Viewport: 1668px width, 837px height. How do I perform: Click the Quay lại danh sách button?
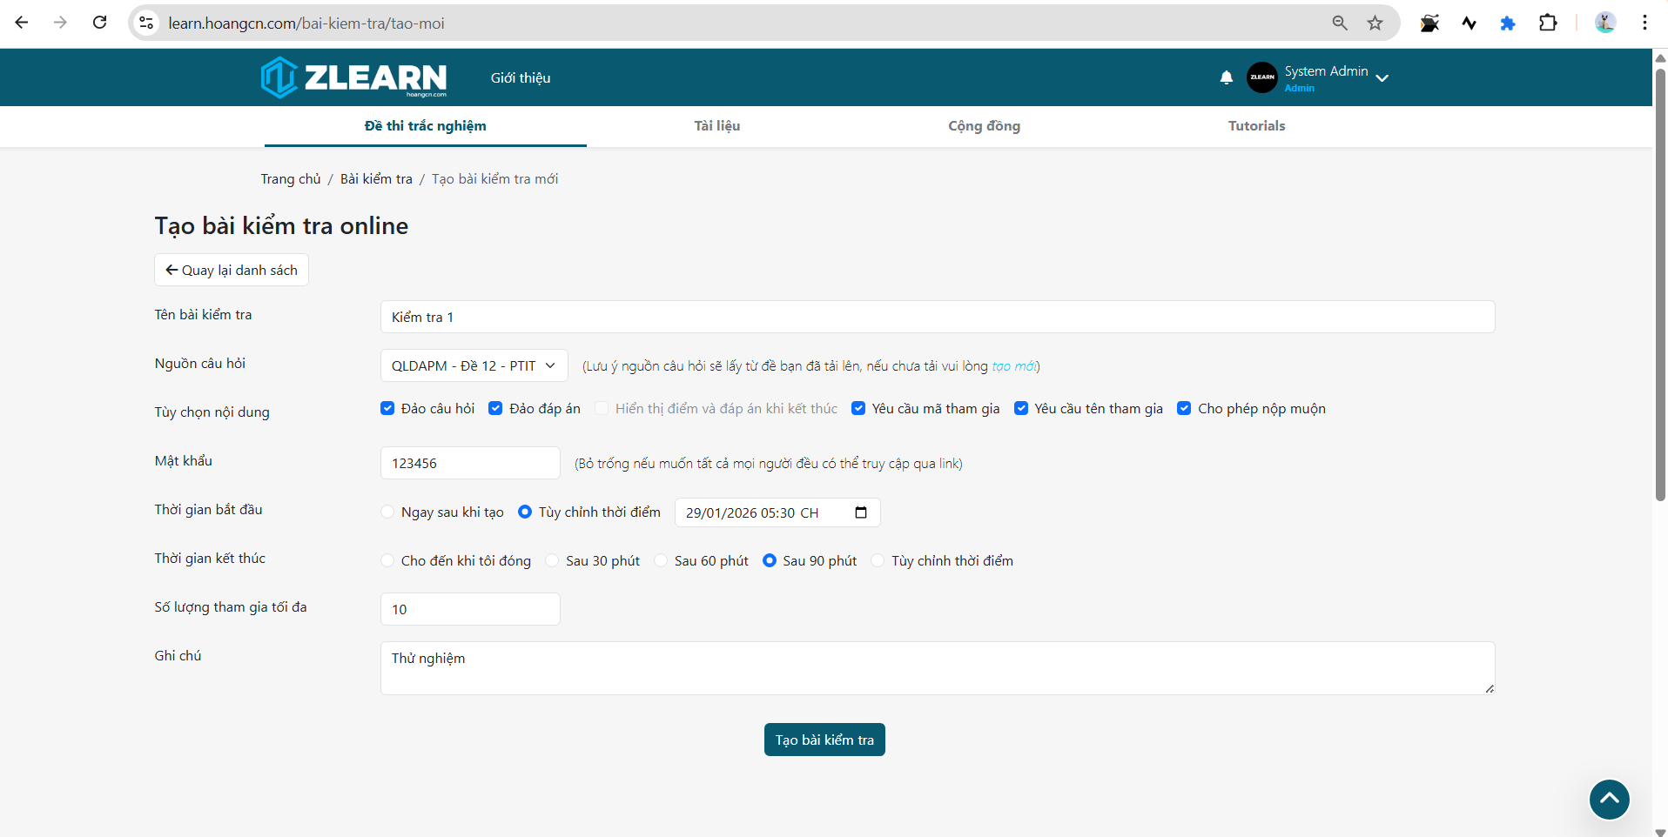232,270
